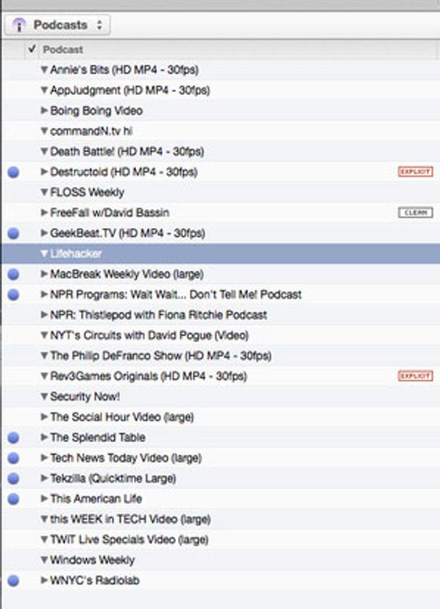Expand MacBreak Weekly Video podcast
Viewport: 440px width, 609px height.
44,274
